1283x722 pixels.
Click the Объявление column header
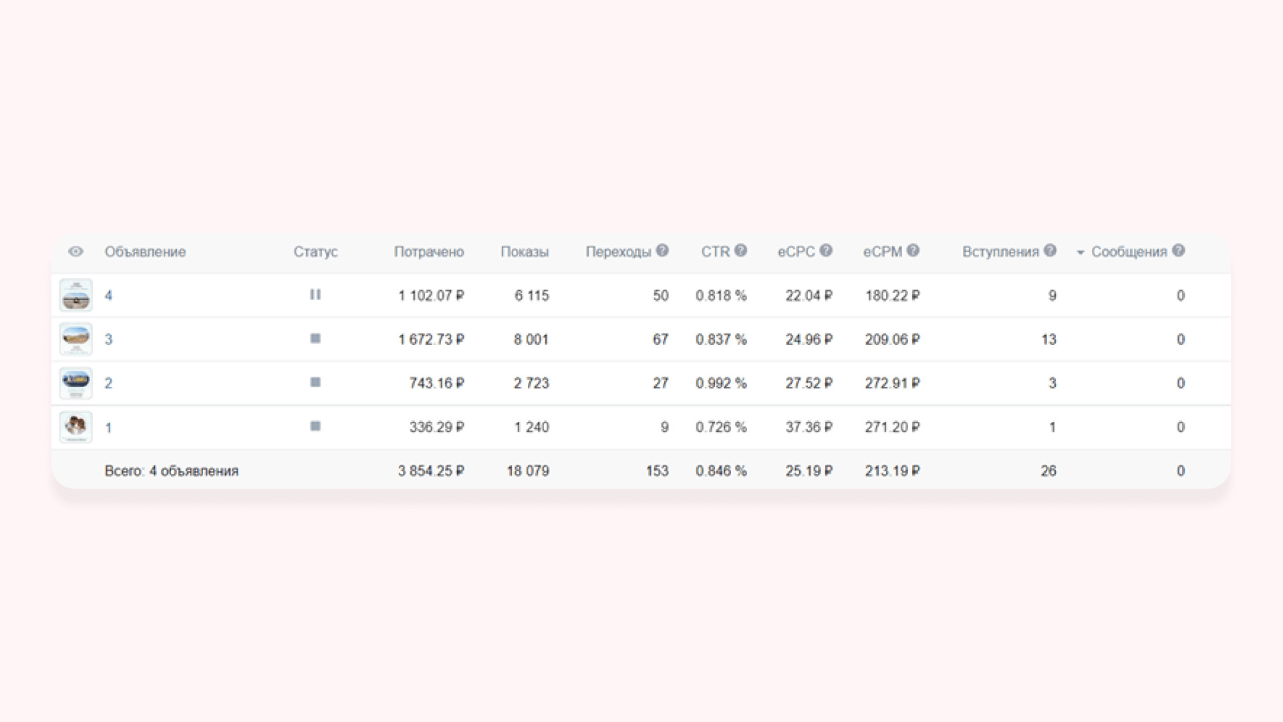pyautogui.click(x=145, y=252)
